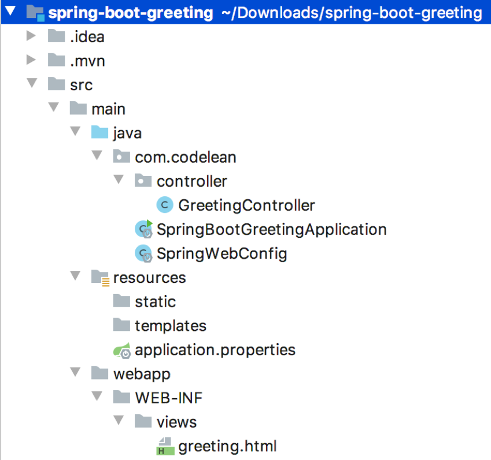Click the static folder icon
Image resolution: width=491 pixels, height=460 pixels.
click(x=121, y=301)
